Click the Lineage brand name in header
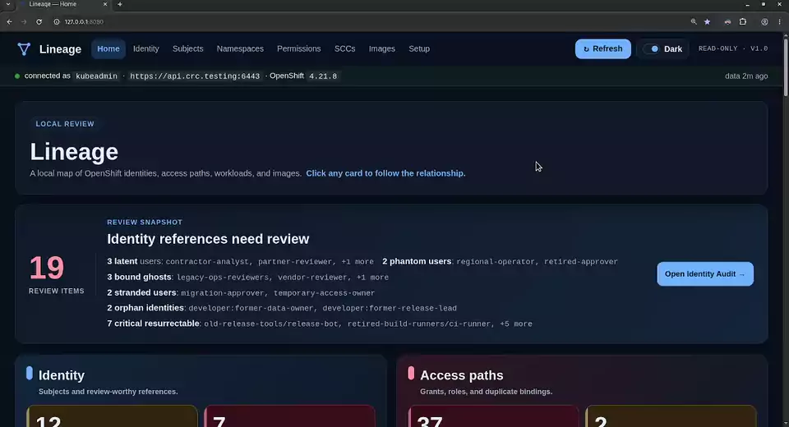 coord(60,48)
